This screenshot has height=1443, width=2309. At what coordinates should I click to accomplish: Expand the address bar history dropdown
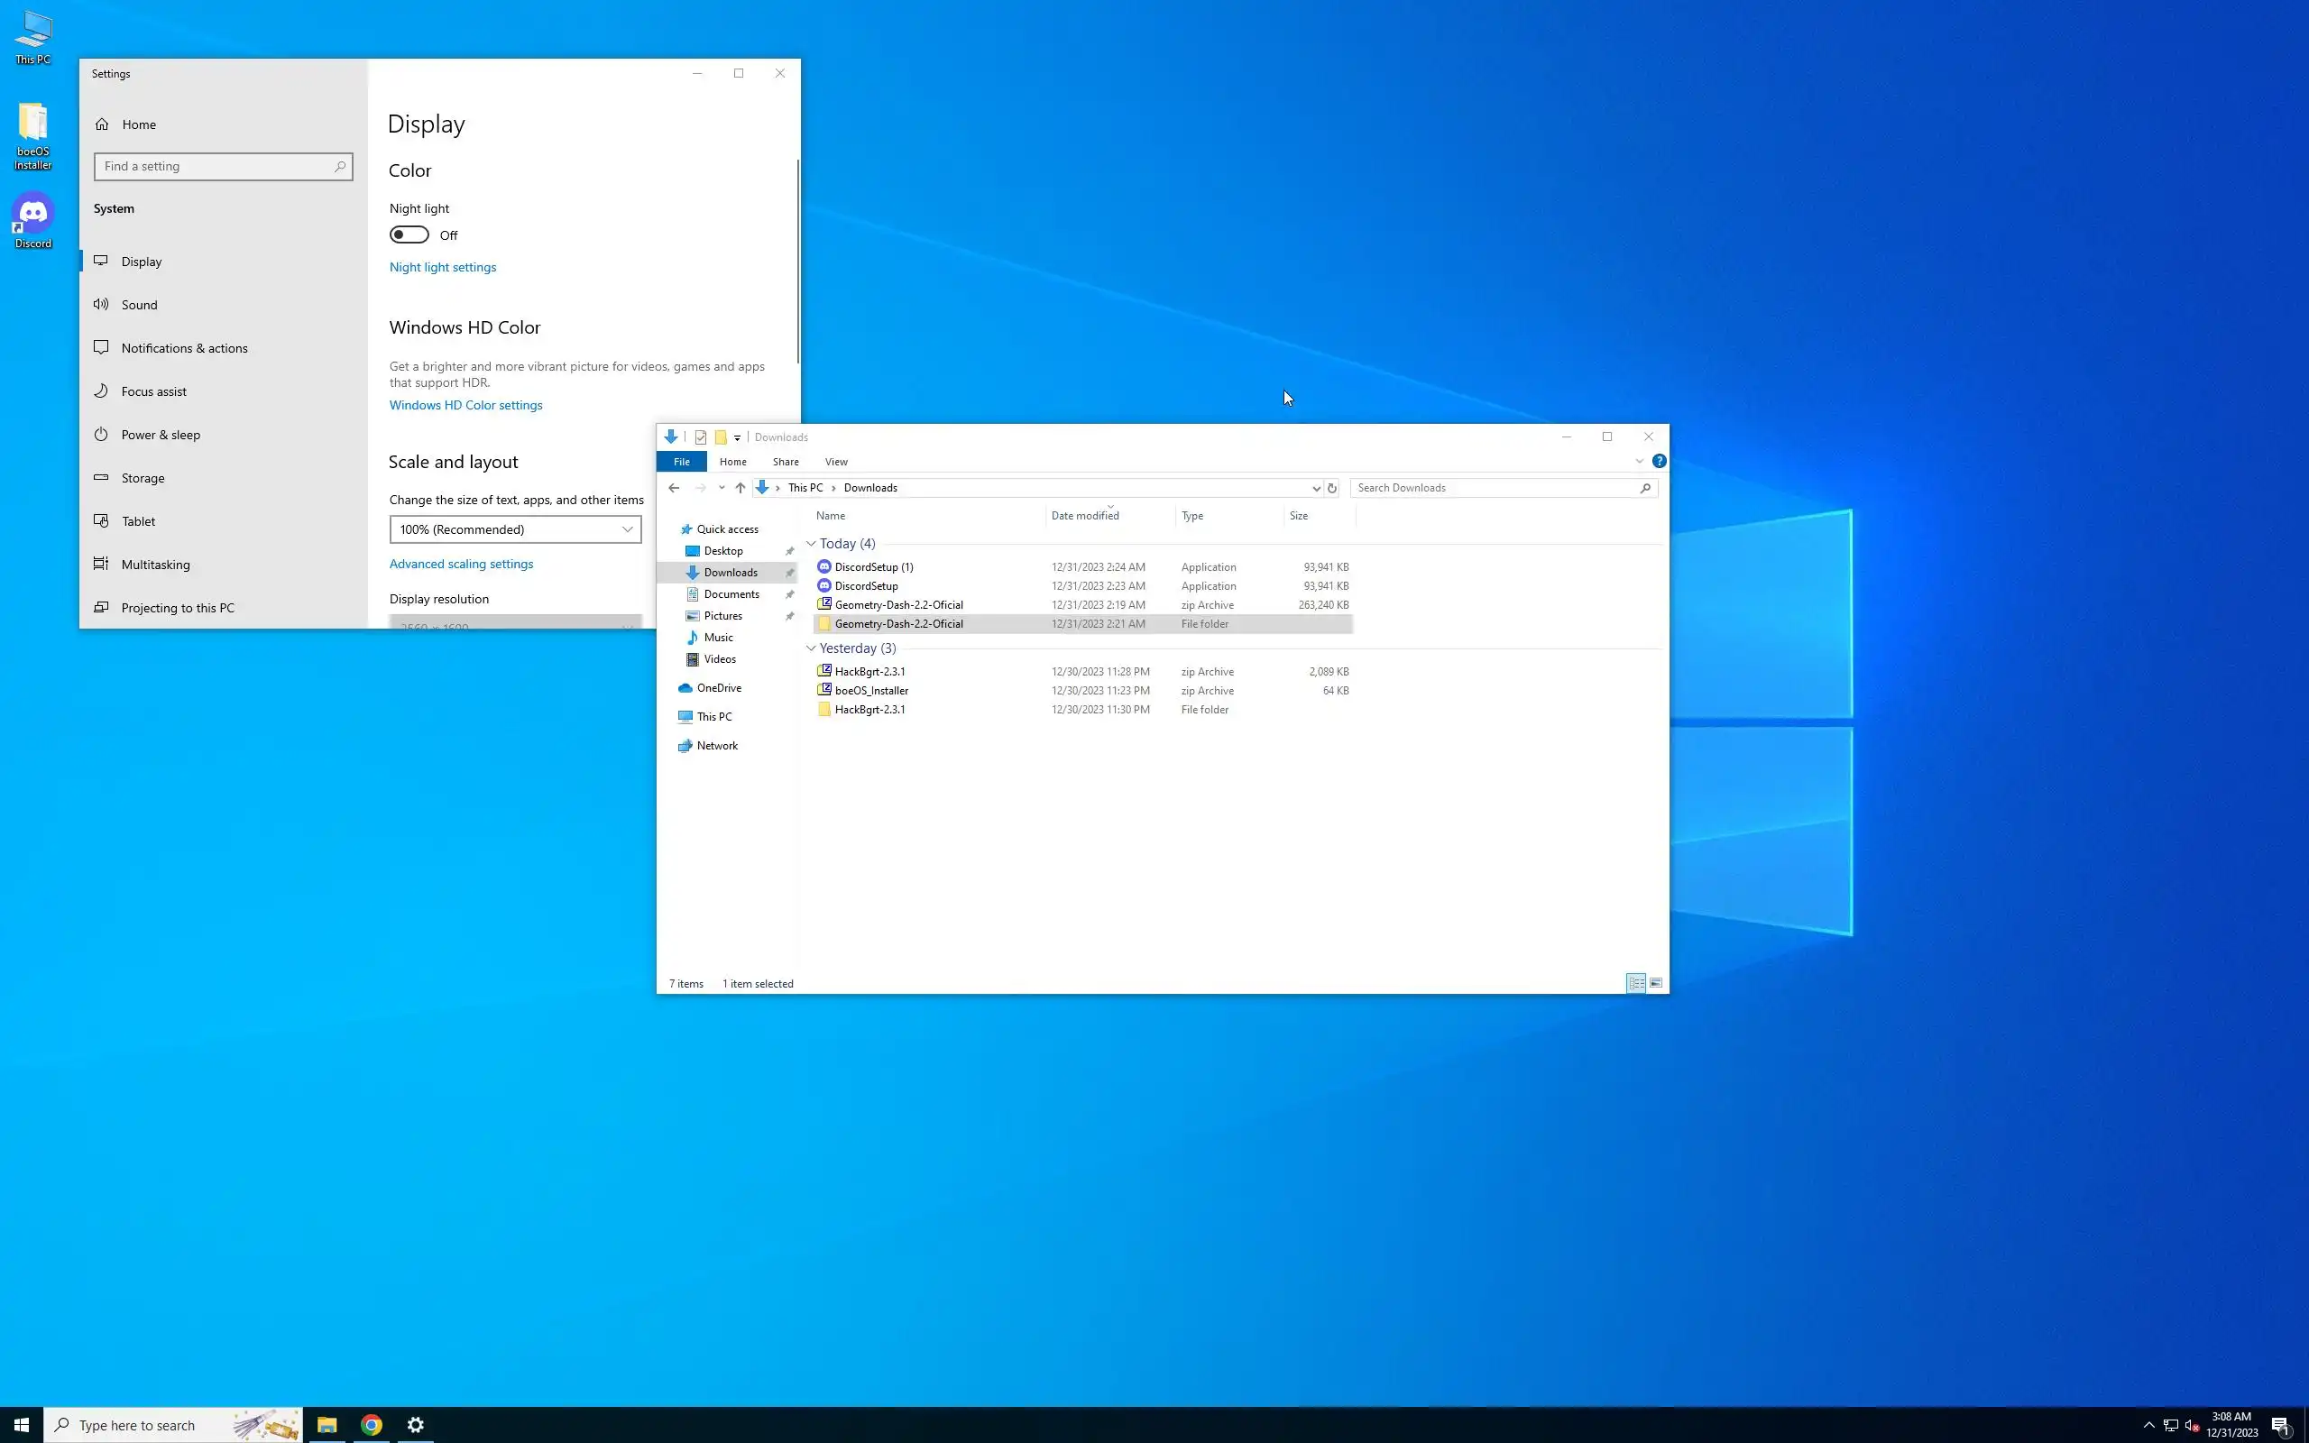[x=1316, y=488]
